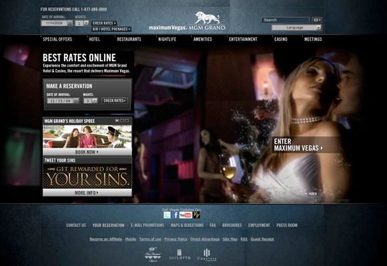Open Become an Affiliate link
This screenshot has width=387, height=266.
tap(105, 239)
